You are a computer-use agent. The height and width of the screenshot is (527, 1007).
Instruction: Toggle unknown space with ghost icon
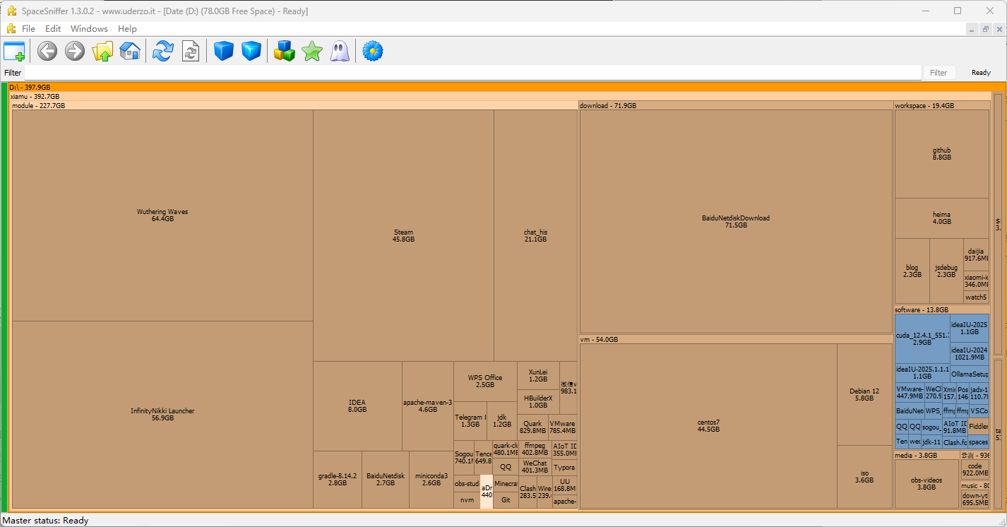click(340, 51)
